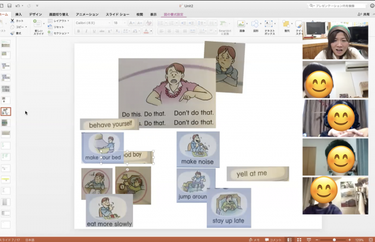The height and width of the screenshot is (242, 375).
Task: Click the presentation search field
Action: point(337,5)
